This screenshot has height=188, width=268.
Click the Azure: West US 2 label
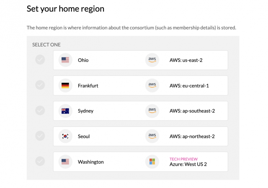click(x=188, y=164)
